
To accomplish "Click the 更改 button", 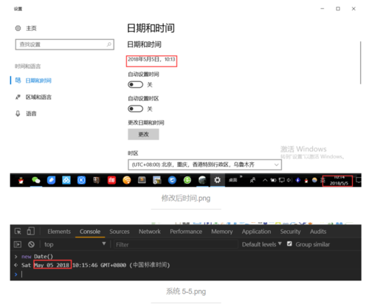I will (x=143, y=134).
